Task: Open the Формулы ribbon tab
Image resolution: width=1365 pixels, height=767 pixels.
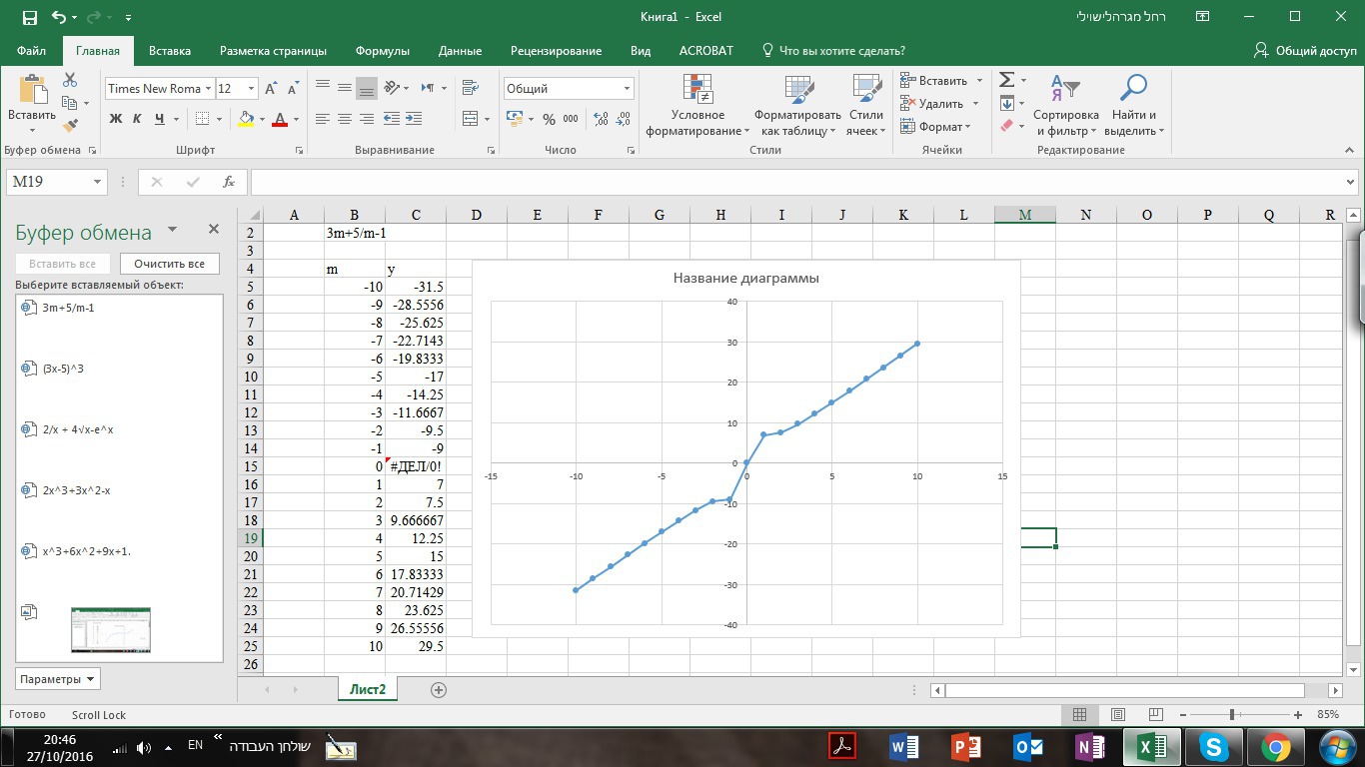Action: (382, 51)
